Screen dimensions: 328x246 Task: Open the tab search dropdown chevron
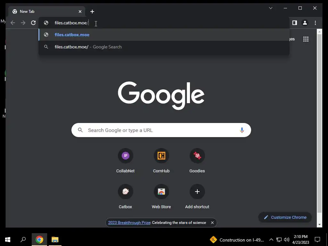pyautogui.click(x=270, y=8)
